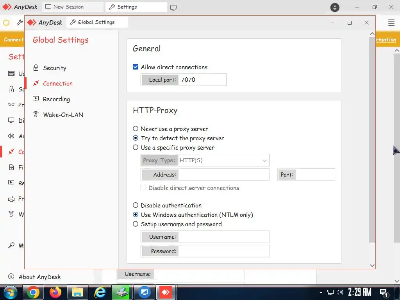Click the Privacy glasses icon in background sidebar

11,105
